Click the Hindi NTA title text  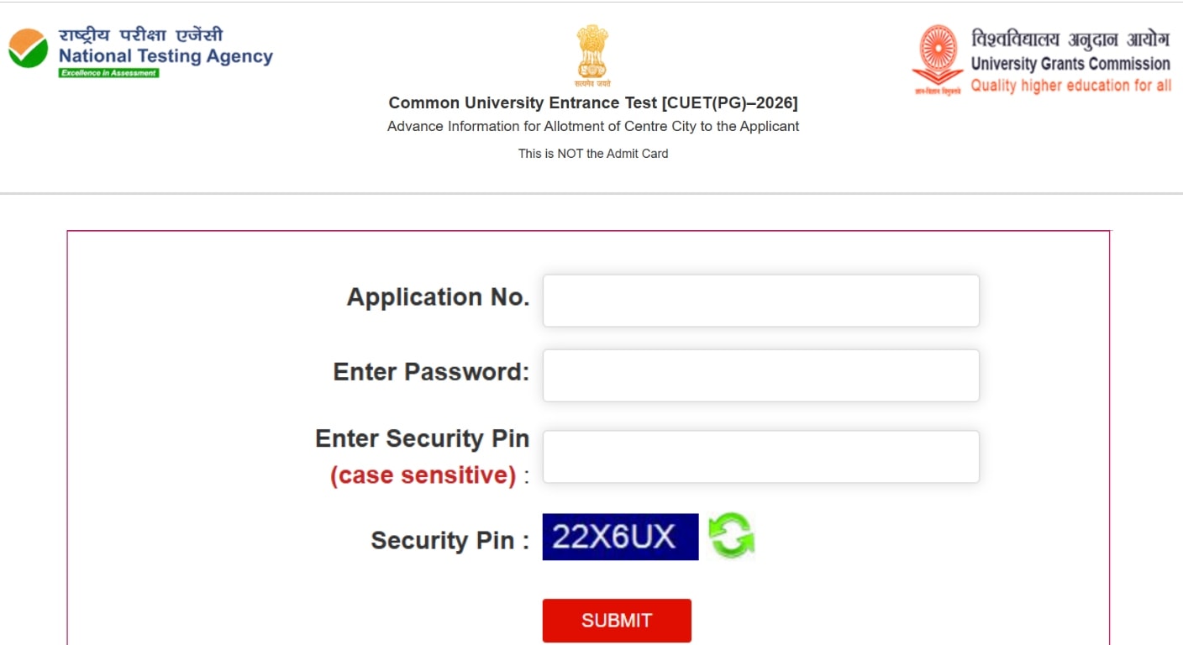coord(141,35)
